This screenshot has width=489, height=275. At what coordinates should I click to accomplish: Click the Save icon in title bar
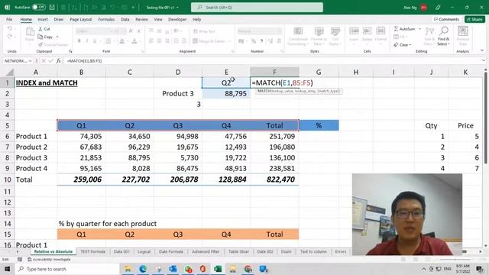coord(52,7)
